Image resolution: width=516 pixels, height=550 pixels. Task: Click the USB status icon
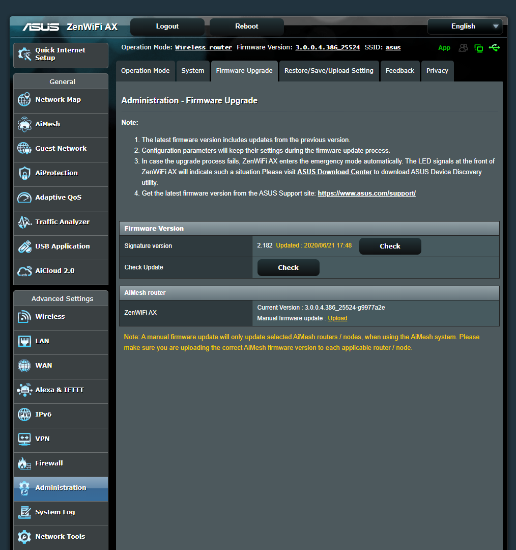coord(495,47)
